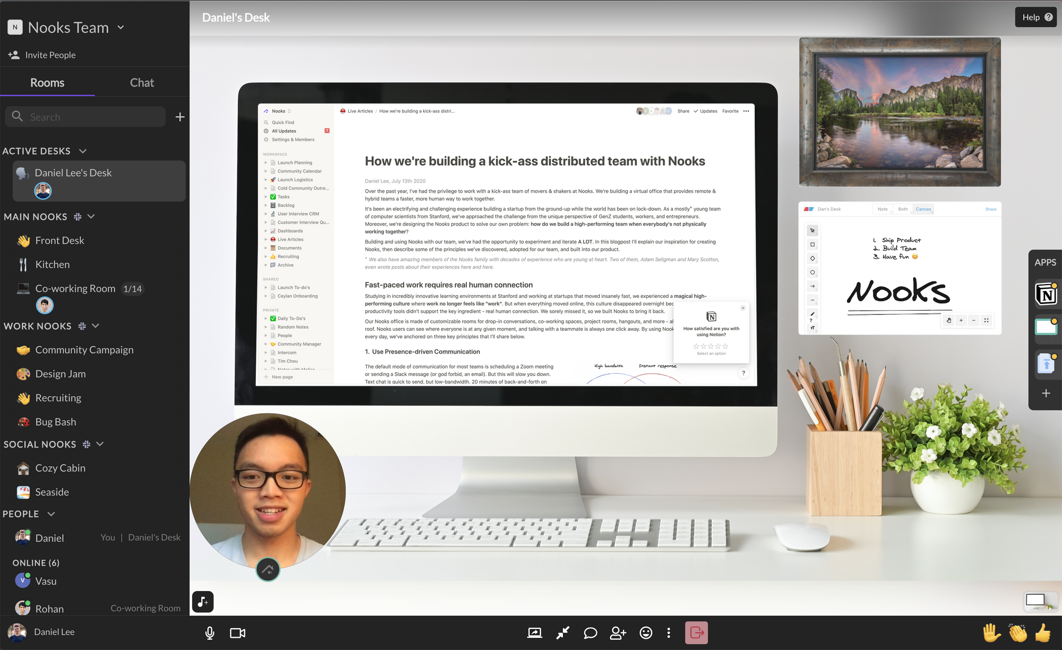Select the pencil draw tool in whiteboard
The height and width of the screenshot is (650, 1062).
pyautogui.click(x=812, y=314)
